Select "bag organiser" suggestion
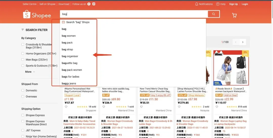The height and width of the screenshot is (138, 273). (70, 56)
